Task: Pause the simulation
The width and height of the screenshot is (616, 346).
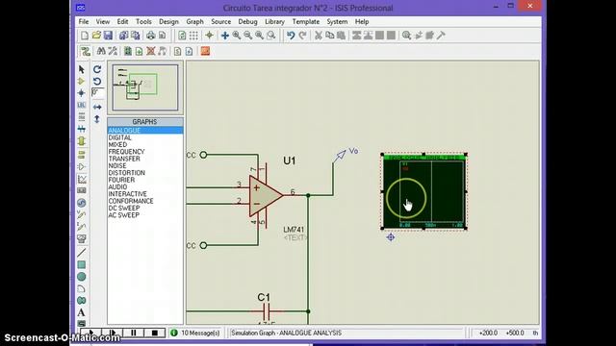Action: [x=134, y=333]
